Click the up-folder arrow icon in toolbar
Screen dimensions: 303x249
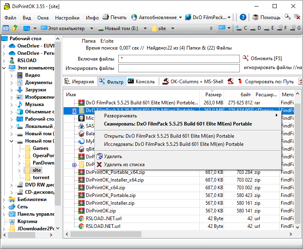(x=15, y=28)
